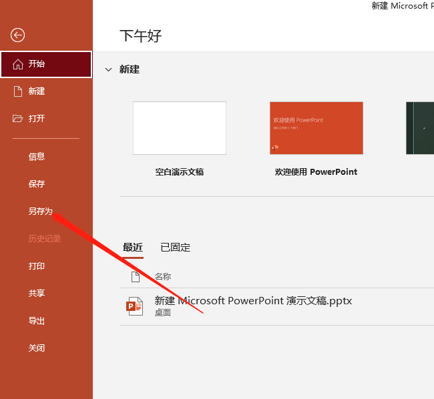The width and height of the screenshot is (434, 399).
Task: Switch to the 最近 tab
Action: 133,248
